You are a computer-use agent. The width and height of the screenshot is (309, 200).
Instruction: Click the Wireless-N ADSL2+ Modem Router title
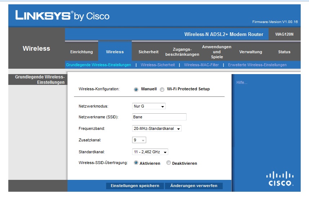pyautogui.click(x=224, y=34)
